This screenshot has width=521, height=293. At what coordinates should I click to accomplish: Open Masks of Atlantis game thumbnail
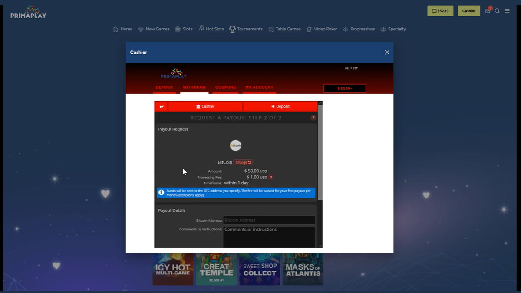(303, 269)
